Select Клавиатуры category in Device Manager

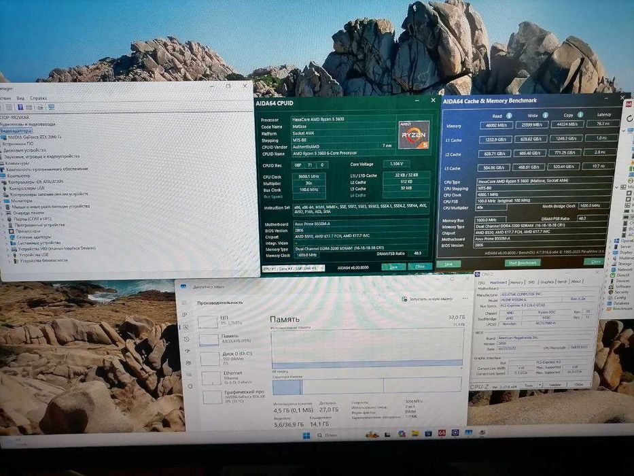[16, 163]
